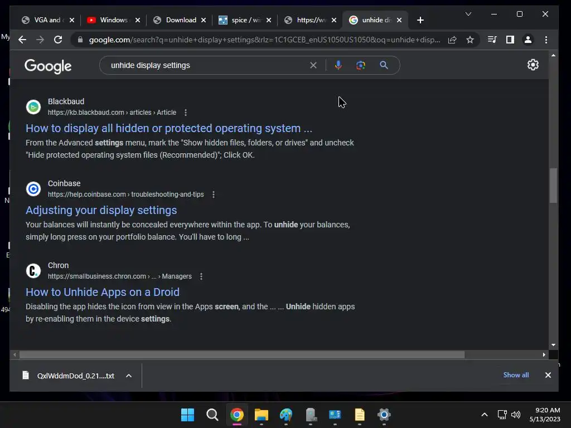571x428 pixels.
Task: Click Show all downloads
Action: (x=516, y=375)
